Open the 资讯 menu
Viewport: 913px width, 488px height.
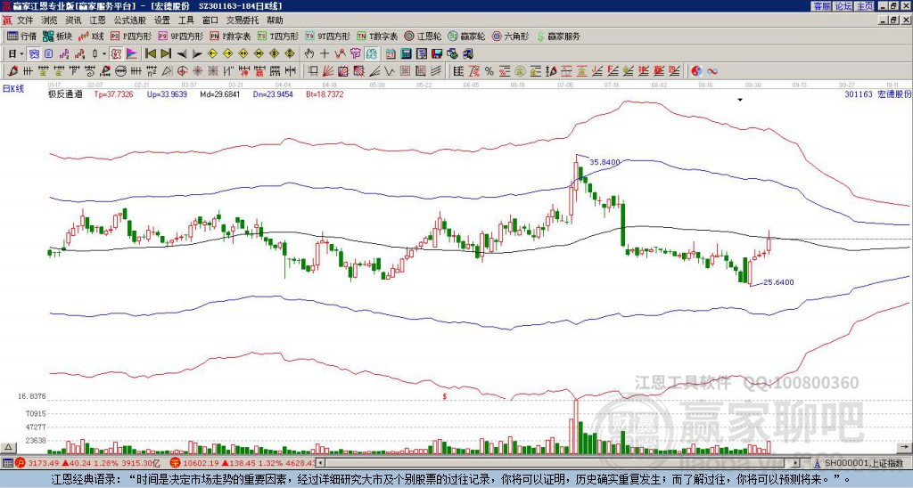(x=73, y=20)
